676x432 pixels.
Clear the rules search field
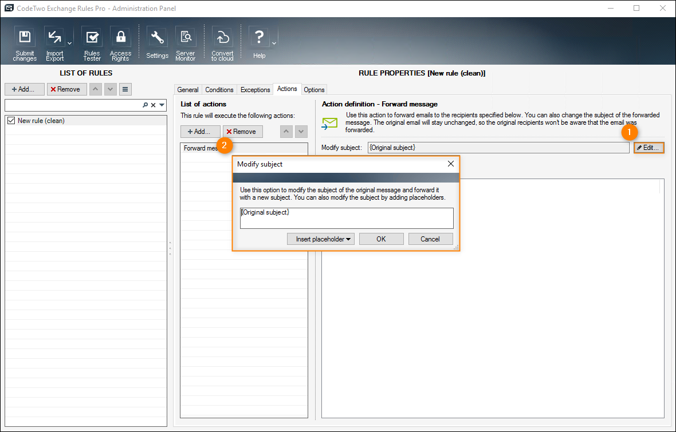pos(153,105)
